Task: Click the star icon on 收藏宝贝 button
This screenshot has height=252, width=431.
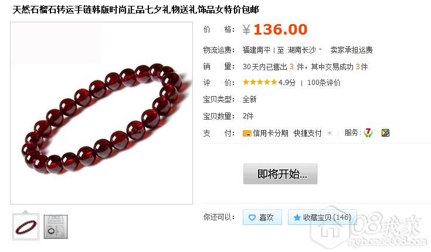Action: pos(297,217)
